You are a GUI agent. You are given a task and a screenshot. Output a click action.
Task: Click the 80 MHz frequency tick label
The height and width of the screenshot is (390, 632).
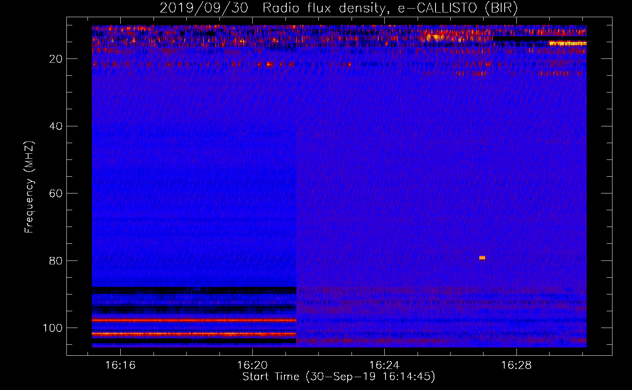tap(56, 261)
